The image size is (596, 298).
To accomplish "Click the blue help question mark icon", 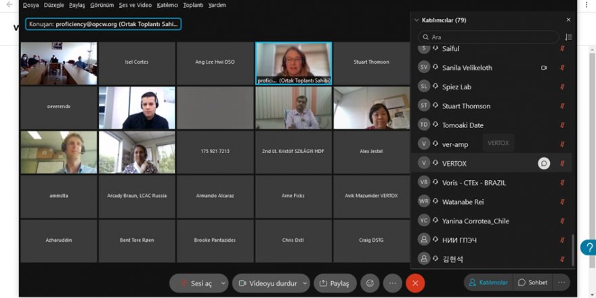I will click(x=589, y=247).
